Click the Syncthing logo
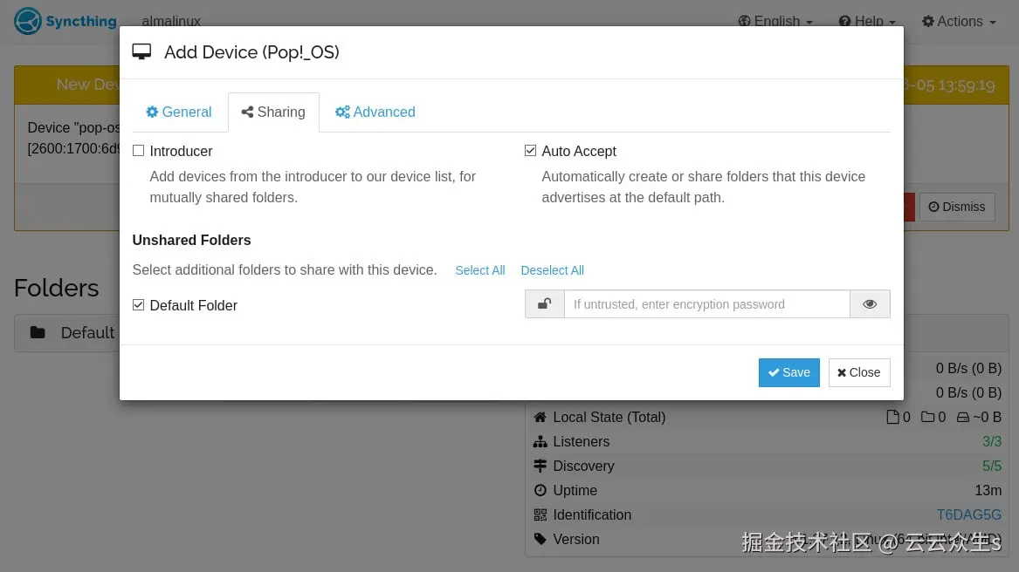 (65, 22)
